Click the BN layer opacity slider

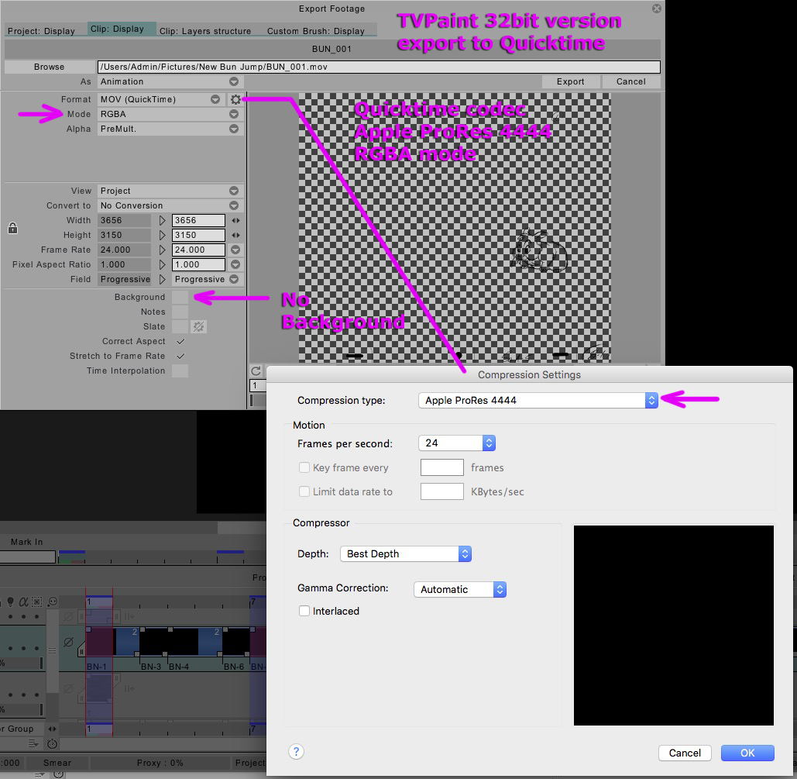(22, 663)
